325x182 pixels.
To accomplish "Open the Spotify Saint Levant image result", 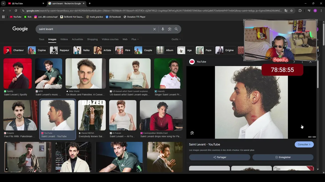I will coord(18,74).
